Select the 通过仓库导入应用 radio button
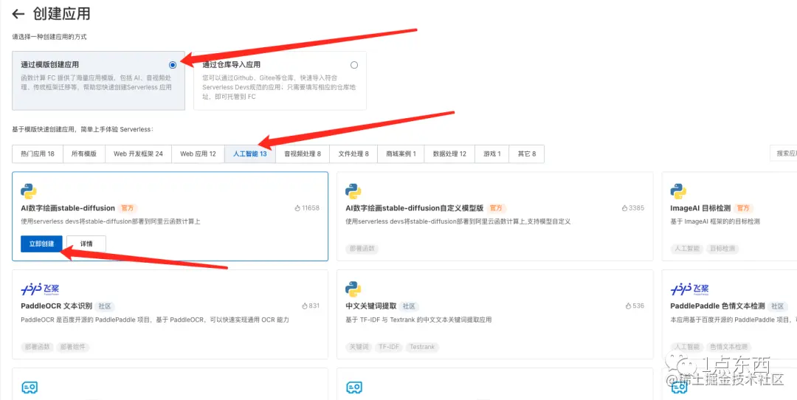 pos(354,65)
